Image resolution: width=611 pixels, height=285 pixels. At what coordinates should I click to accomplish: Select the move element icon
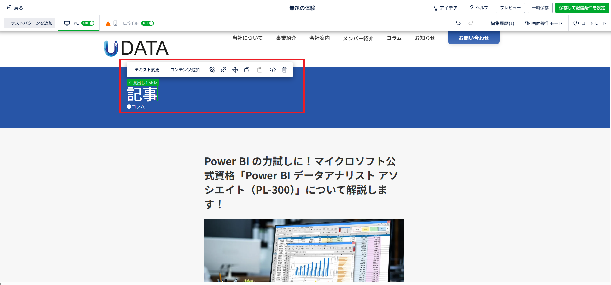click(235, 70)
